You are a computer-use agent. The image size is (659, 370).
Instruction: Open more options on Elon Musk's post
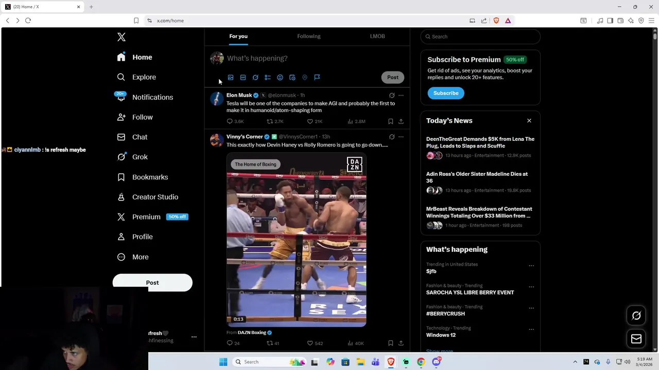401,95
